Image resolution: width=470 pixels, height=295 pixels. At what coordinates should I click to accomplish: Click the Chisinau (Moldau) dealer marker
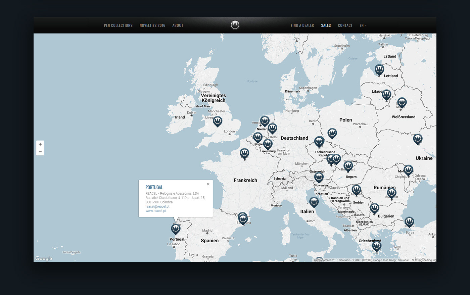pos(408,170)
